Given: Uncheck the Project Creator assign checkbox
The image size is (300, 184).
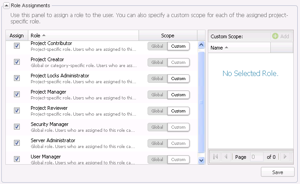Looking at the screenshot, I should point(17,62).
